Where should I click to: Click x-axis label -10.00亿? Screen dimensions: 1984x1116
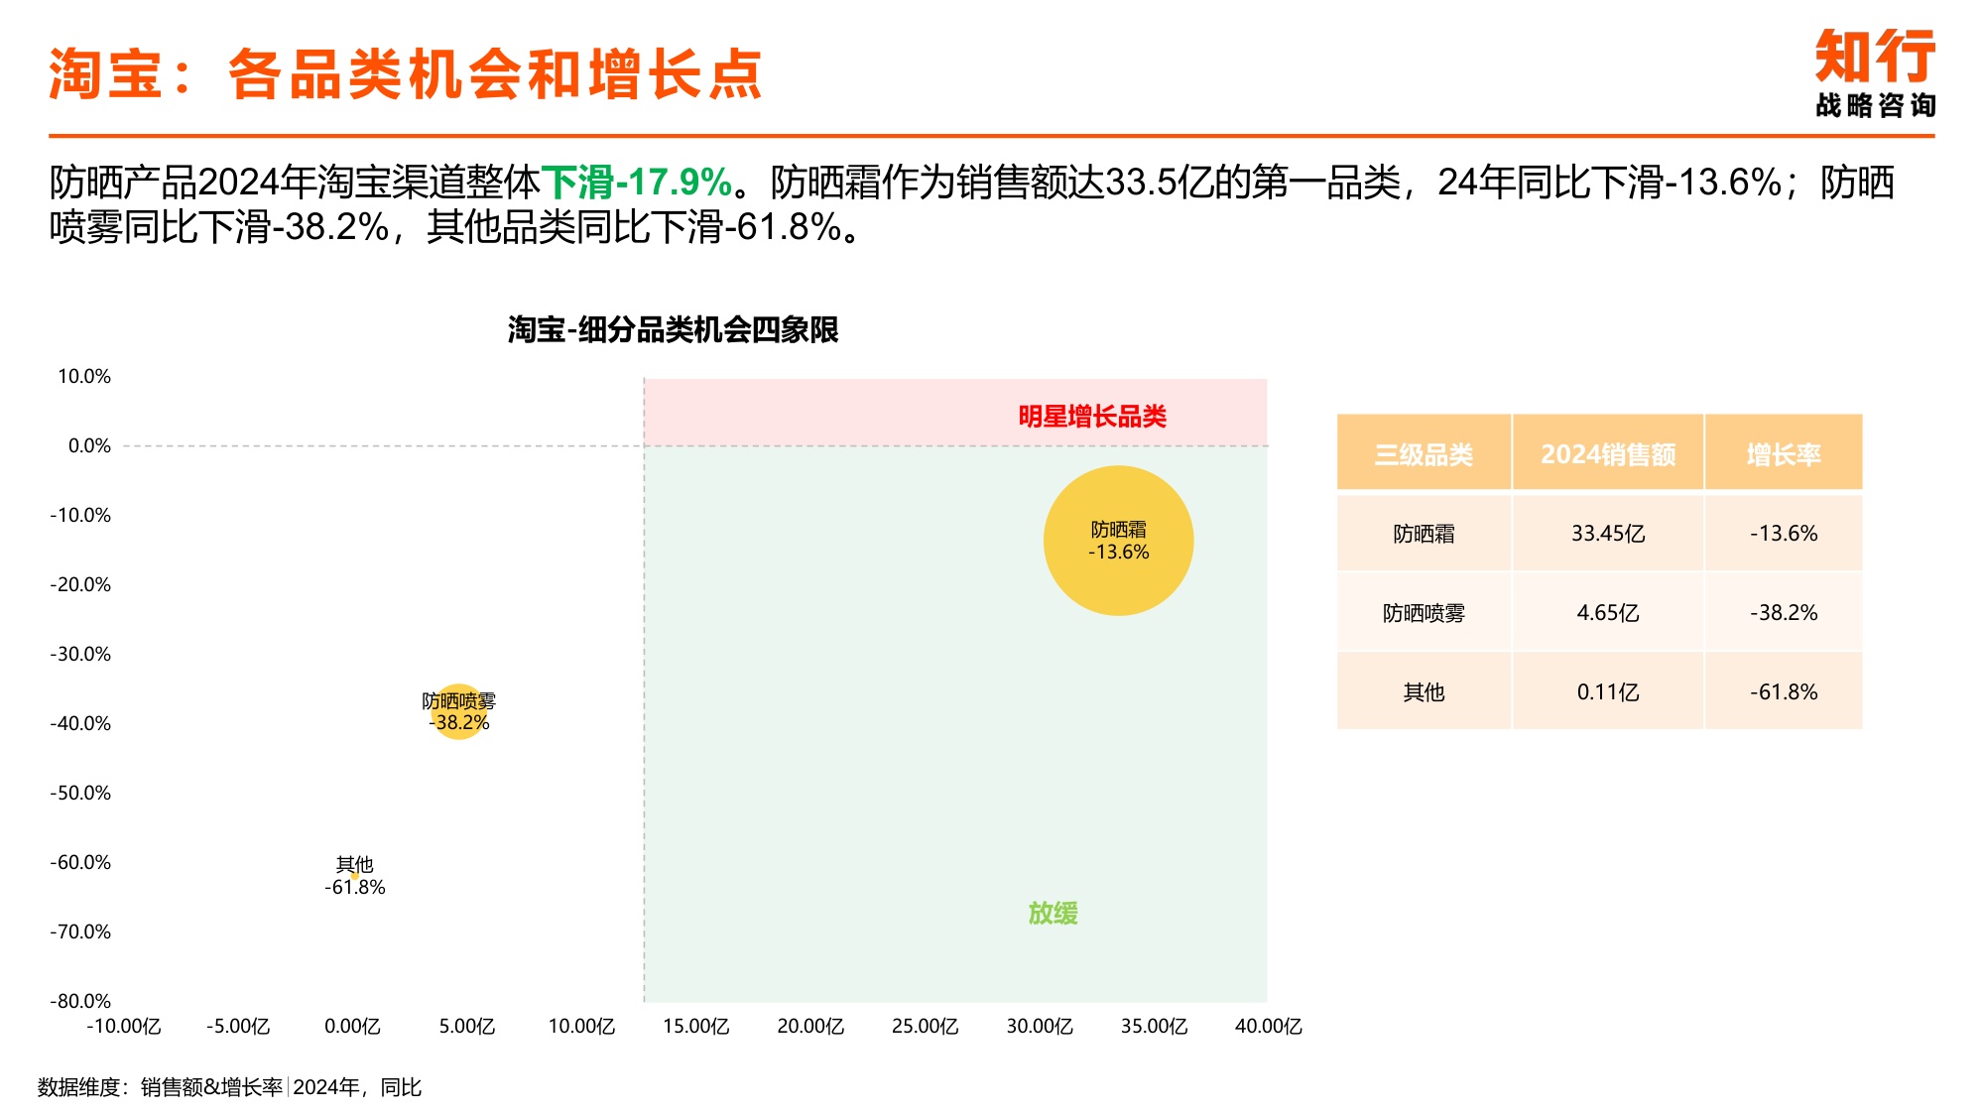point(124,1027)
